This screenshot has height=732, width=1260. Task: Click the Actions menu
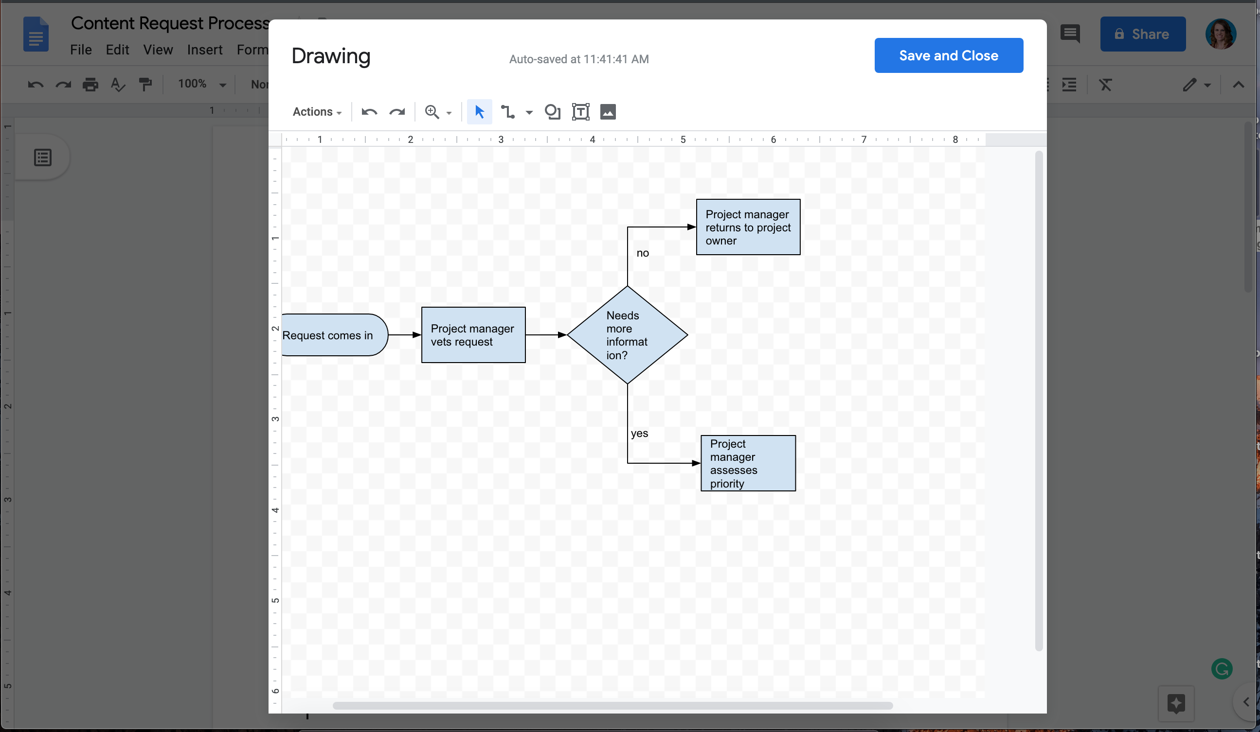[x=316, y=111]
